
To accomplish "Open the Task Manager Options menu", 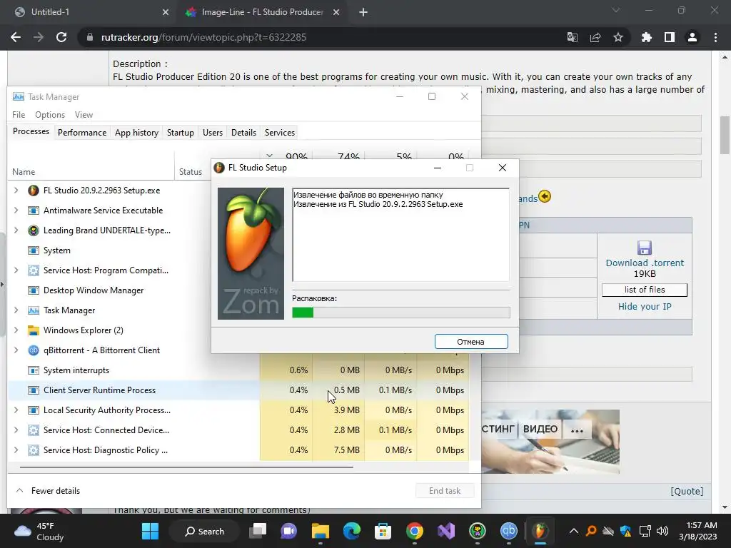I will point(50,115).
